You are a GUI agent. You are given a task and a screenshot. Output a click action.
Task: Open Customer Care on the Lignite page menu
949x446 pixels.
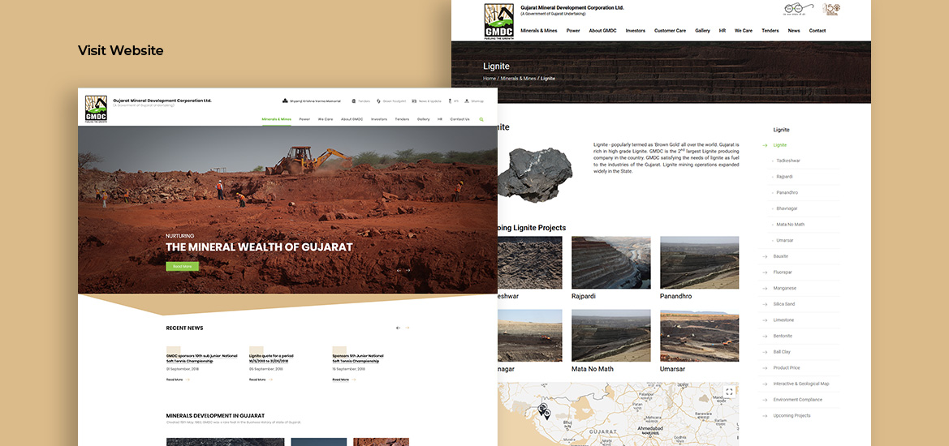(670, 30)
